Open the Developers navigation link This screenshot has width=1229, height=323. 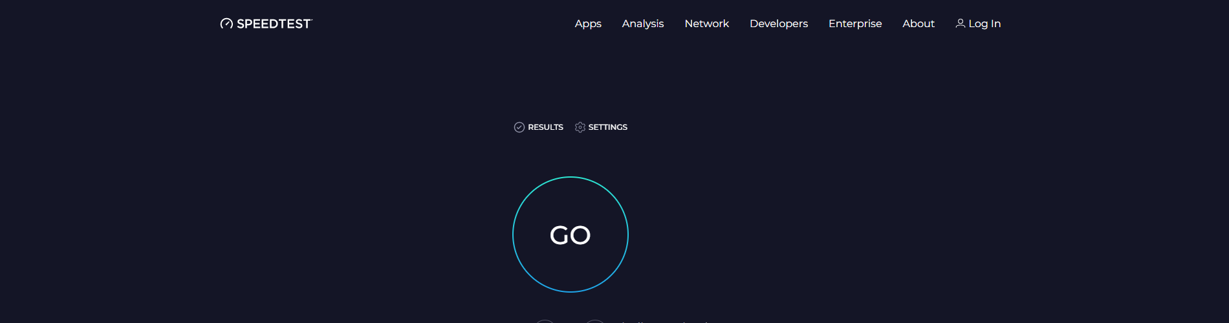pos(779,24)
